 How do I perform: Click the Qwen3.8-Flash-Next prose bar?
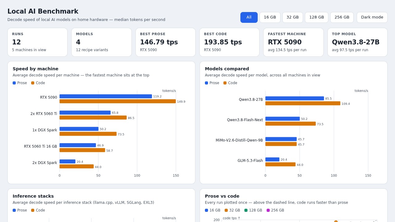tap(283, 119)
